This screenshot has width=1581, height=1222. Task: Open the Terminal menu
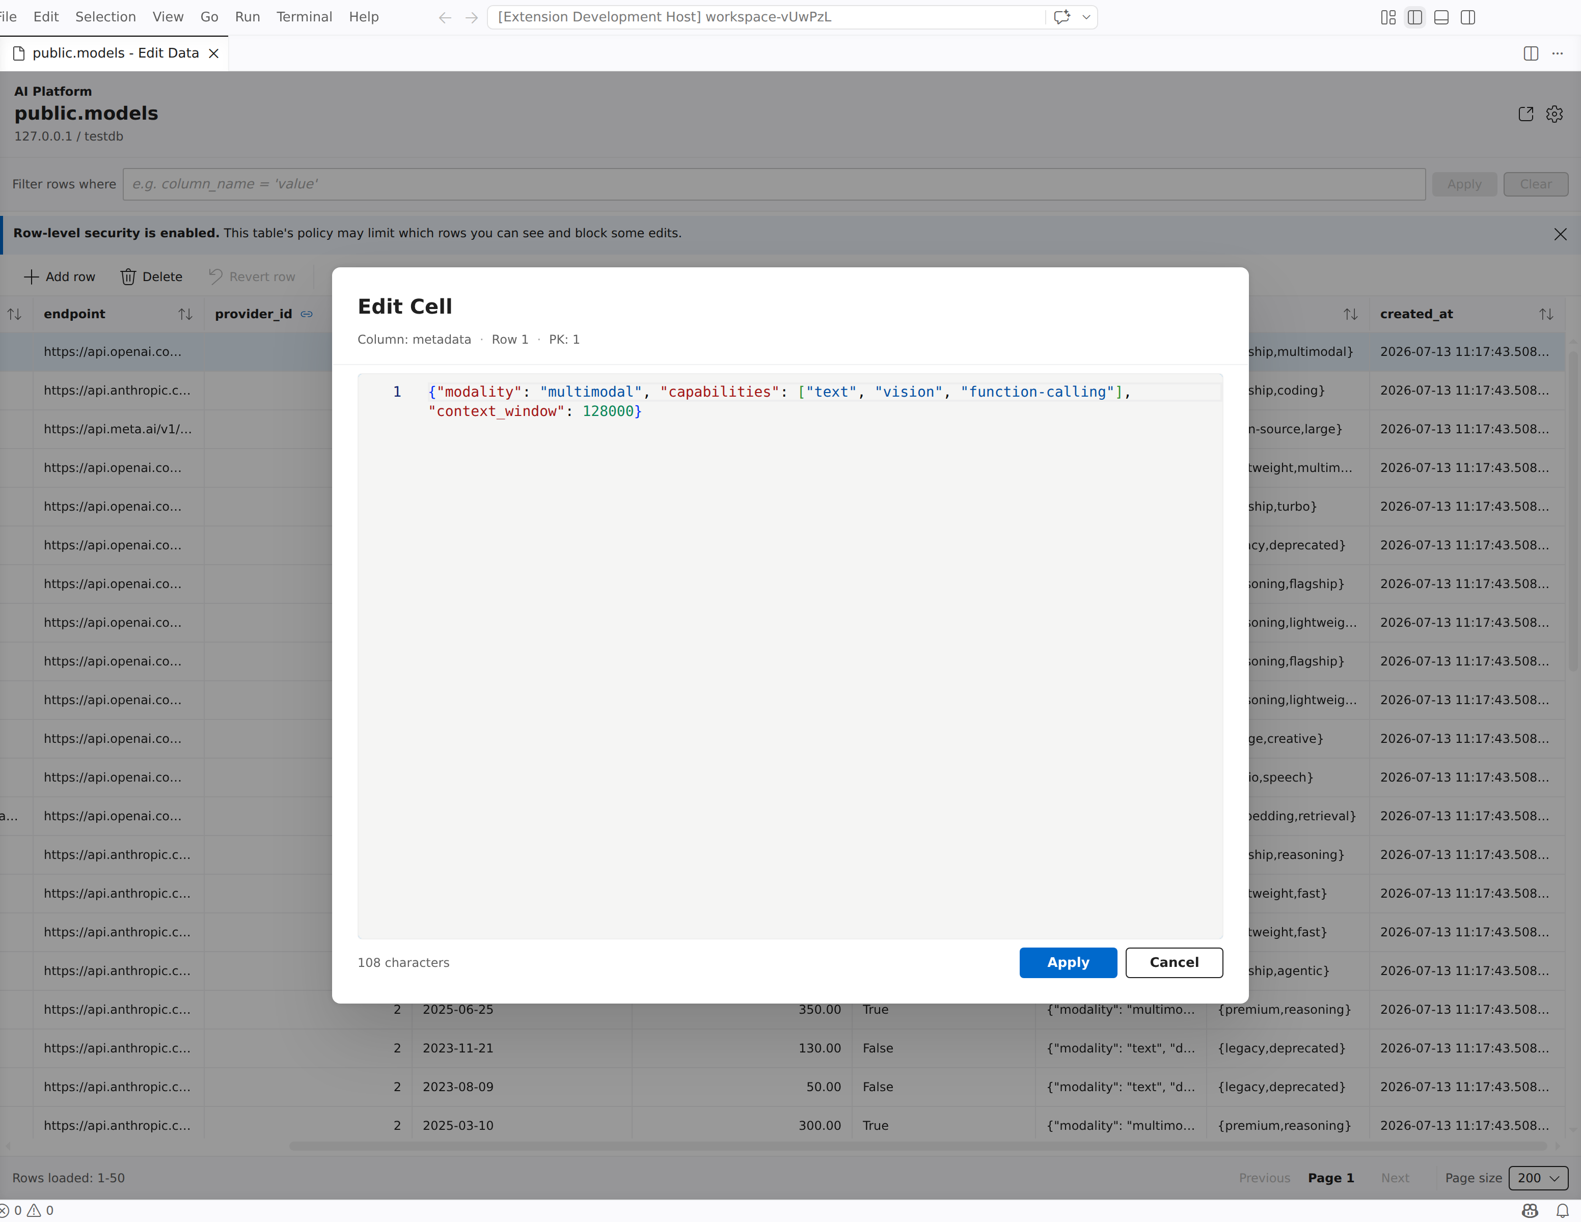pos(304,17)
